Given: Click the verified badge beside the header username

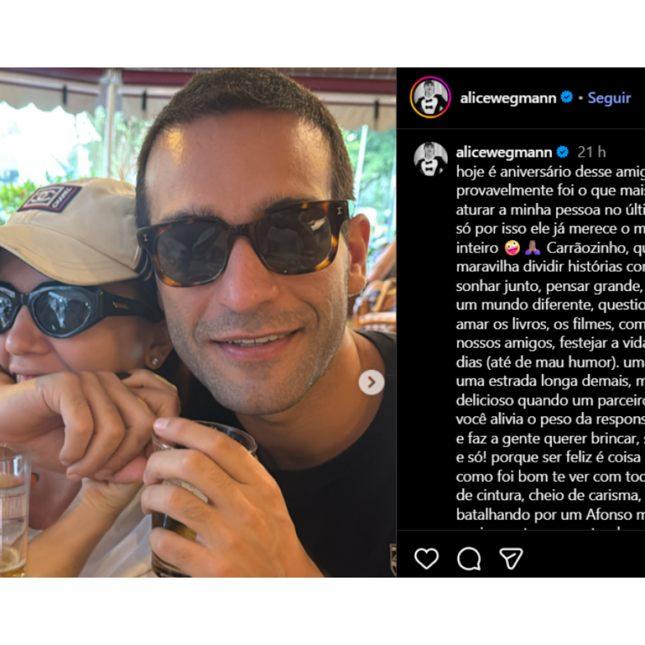Looking at the screenshot, I should tap(567, 98).
